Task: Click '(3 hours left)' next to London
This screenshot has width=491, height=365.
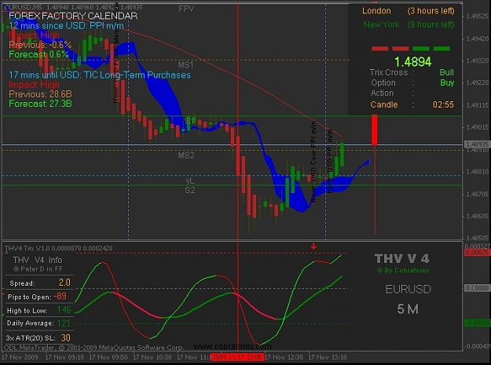Action: [x=431, y=11]
